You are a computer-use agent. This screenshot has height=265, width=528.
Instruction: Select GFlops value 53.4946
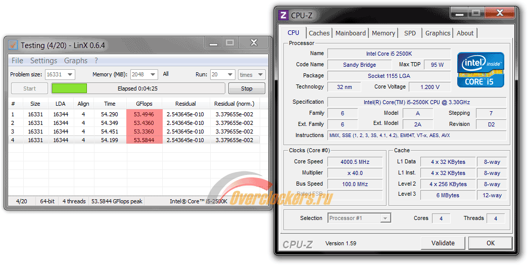[144, 114]
